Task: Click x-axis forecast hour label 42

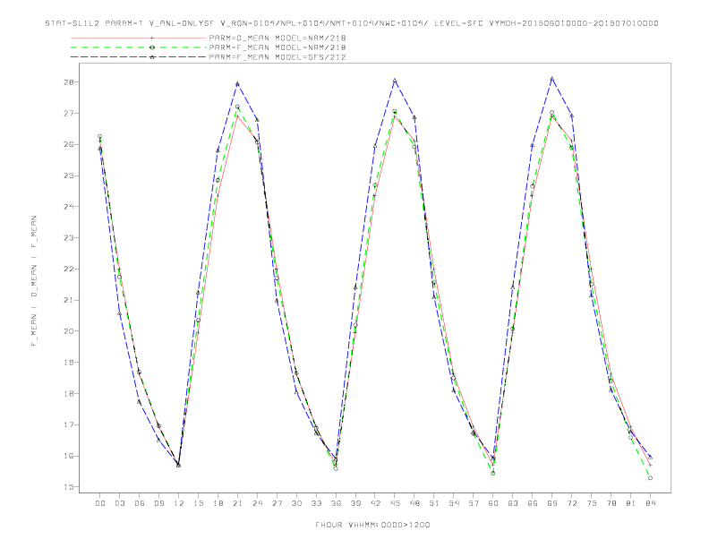Action: [x=375, y=503]
